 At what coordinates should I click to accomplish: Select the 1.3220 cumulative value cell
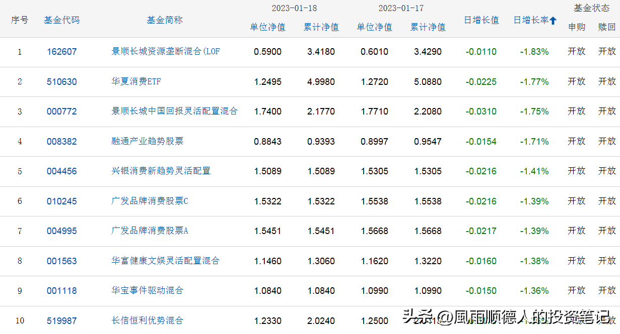(428, 261)
